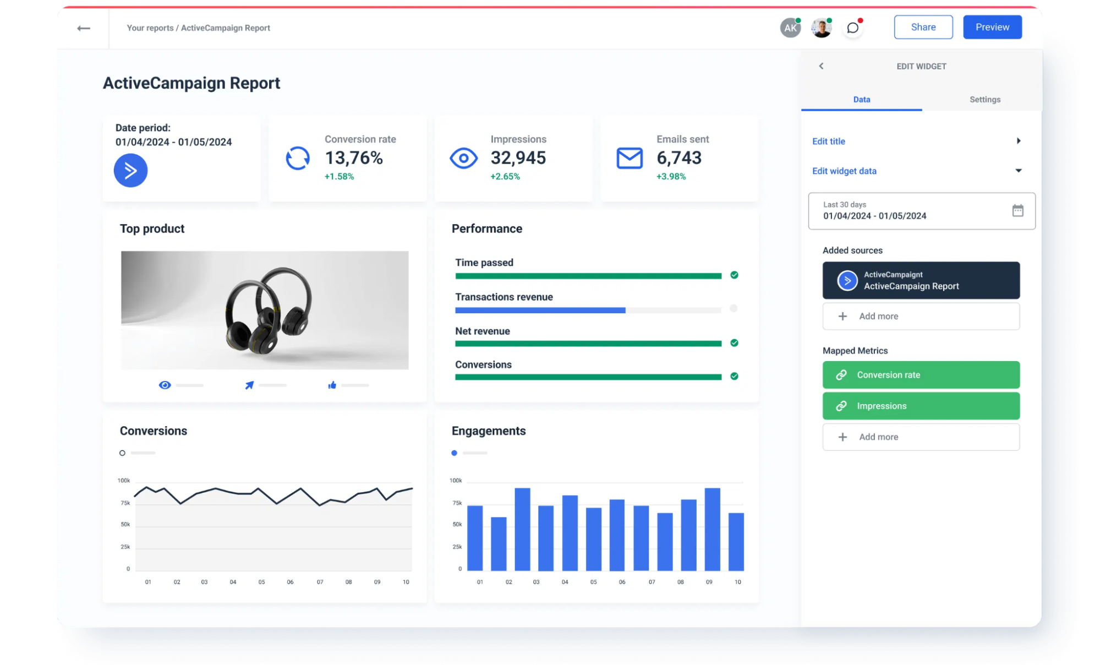Screen dimensions: 1100x670
Task: Click Add more under Mapped Metrics
Action: [921, 437]
